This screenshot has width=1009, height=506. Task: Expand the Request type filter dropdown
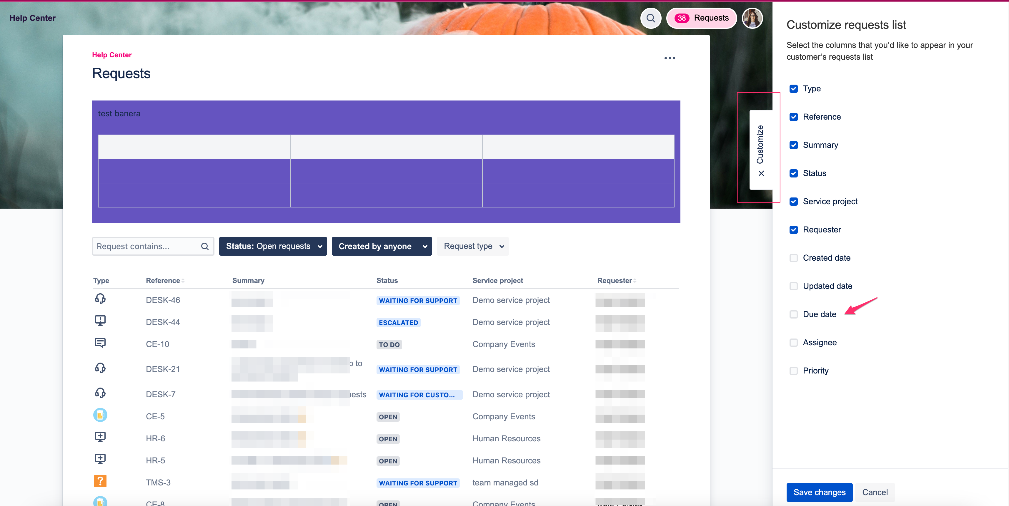pos(472,246)
